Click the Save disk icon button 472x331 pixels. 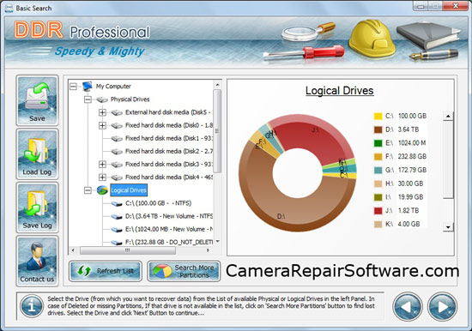(x=37, y=100)
